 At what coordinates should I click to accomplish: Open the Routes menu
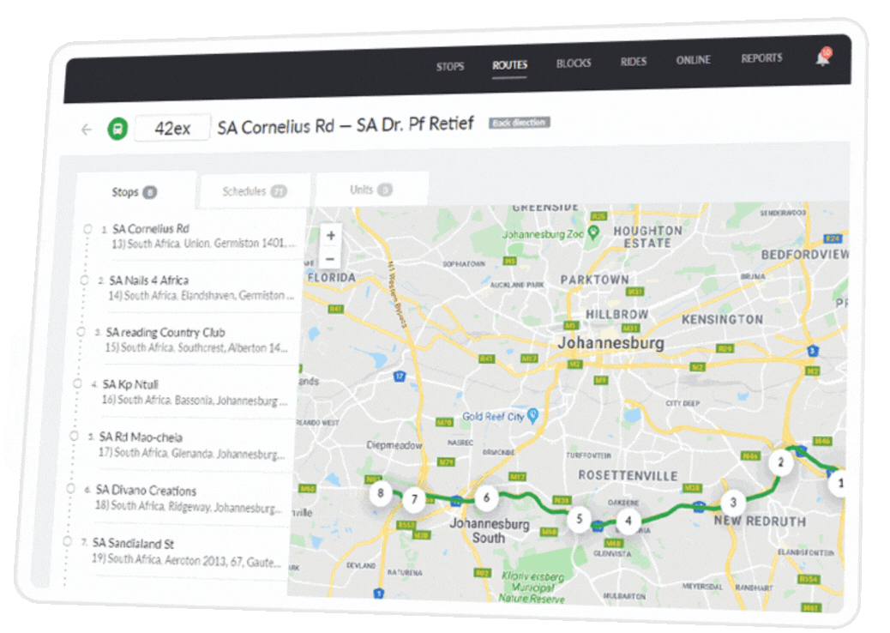(x=509, y=65)
